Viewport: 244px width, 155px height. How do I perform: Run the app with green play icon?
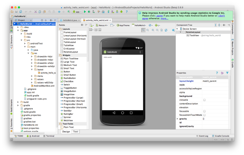85,12
